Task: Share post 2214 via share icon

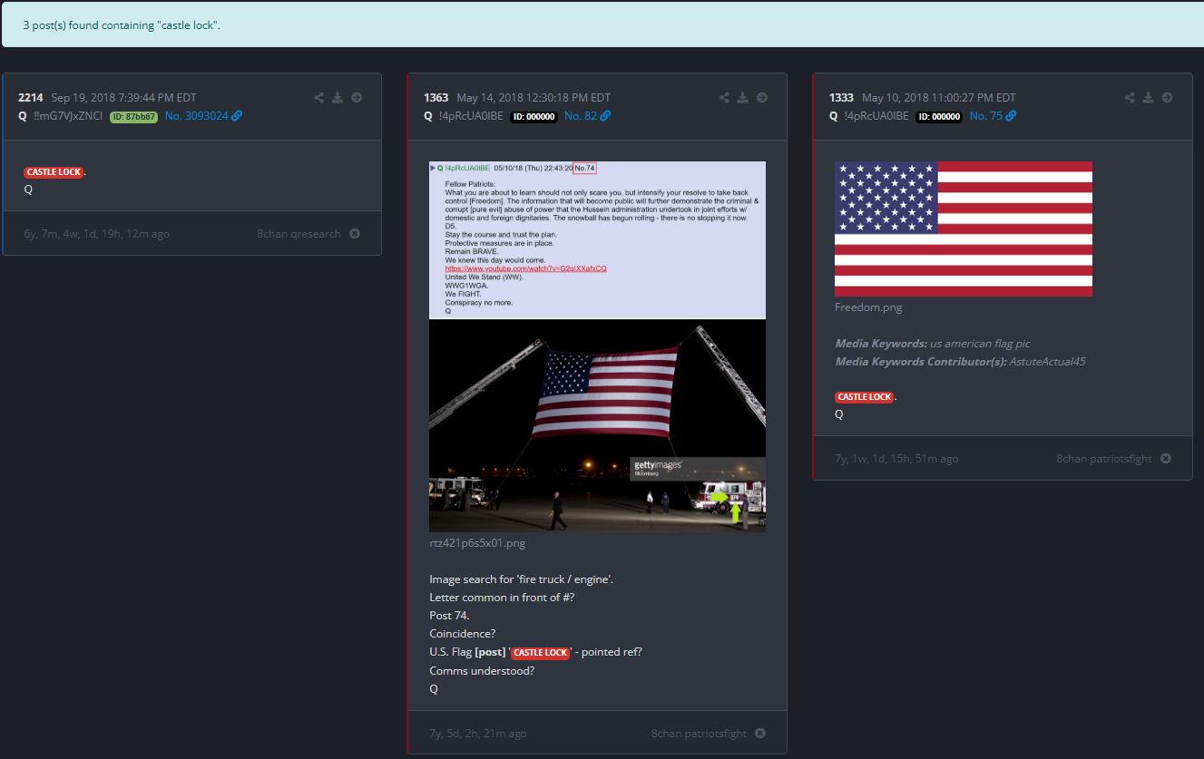Action: click(x=319, y=98)
